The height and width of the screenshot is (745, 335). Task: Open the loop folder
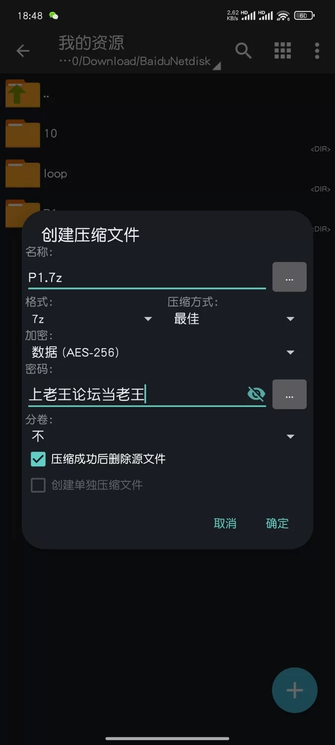click(x=23, y=174)
